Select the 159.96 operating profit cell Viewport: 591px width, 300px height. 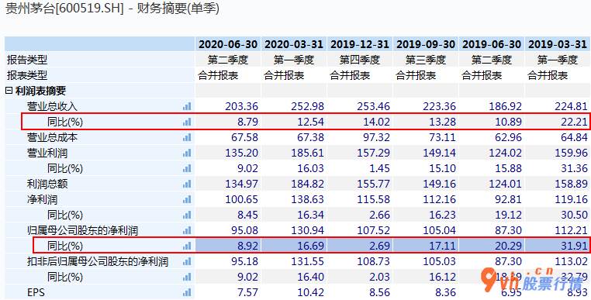[558, 153]
